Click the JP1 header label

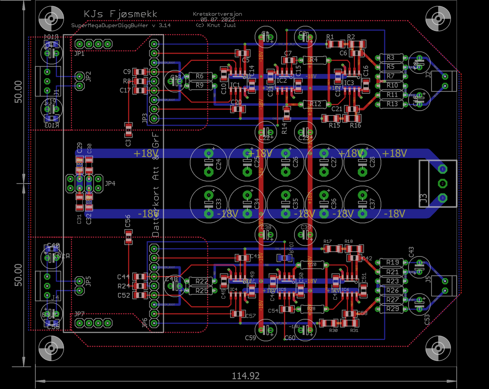click(x=79, y=54)
